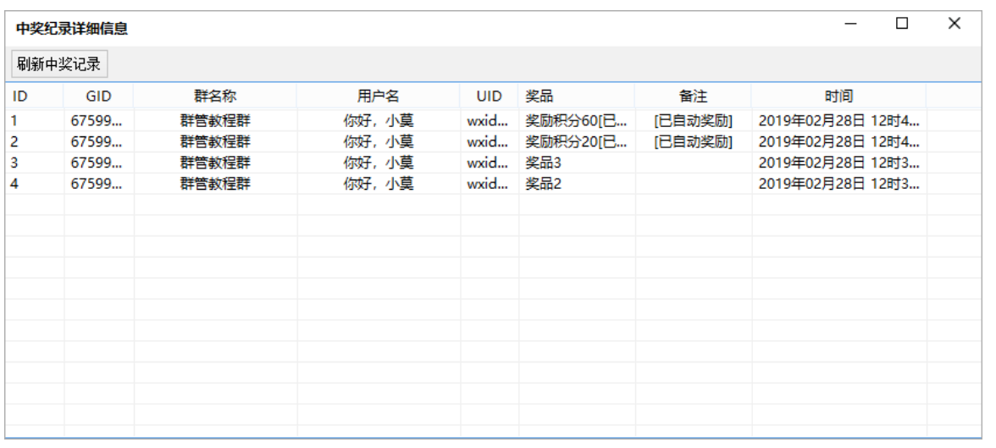
Task: Click the 奖品2 cell
Action: pos(577,185)
